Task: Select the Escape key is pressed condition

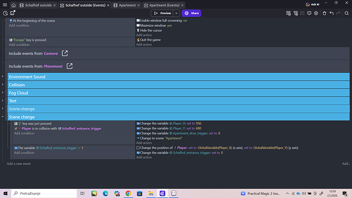Action: click(28, 40)
